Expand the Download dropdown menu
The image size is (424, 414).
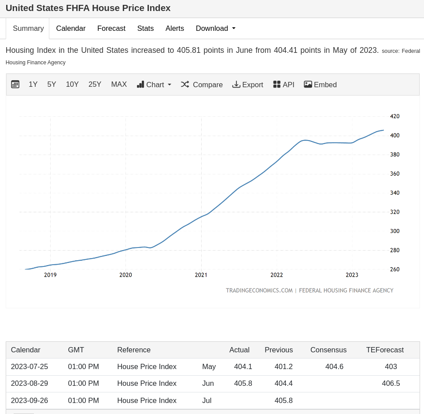click(x=216, y=28)
